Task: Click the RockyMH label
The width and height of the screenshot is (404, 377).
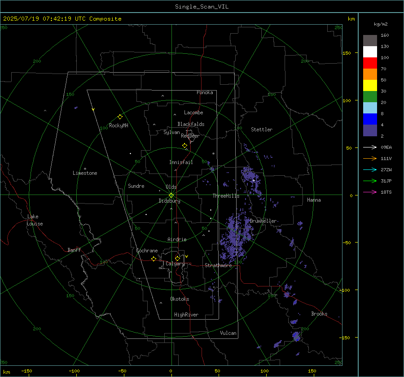Action: click(x=119, y=126)
